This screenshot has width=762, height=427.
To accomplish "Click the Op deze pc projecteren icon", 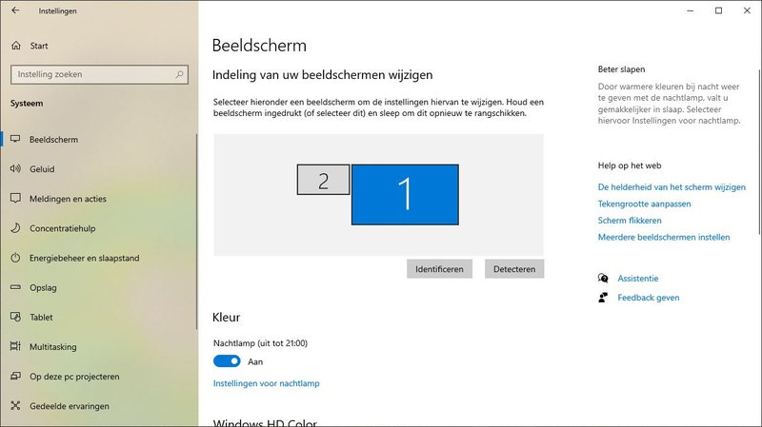I will point(15,376).
